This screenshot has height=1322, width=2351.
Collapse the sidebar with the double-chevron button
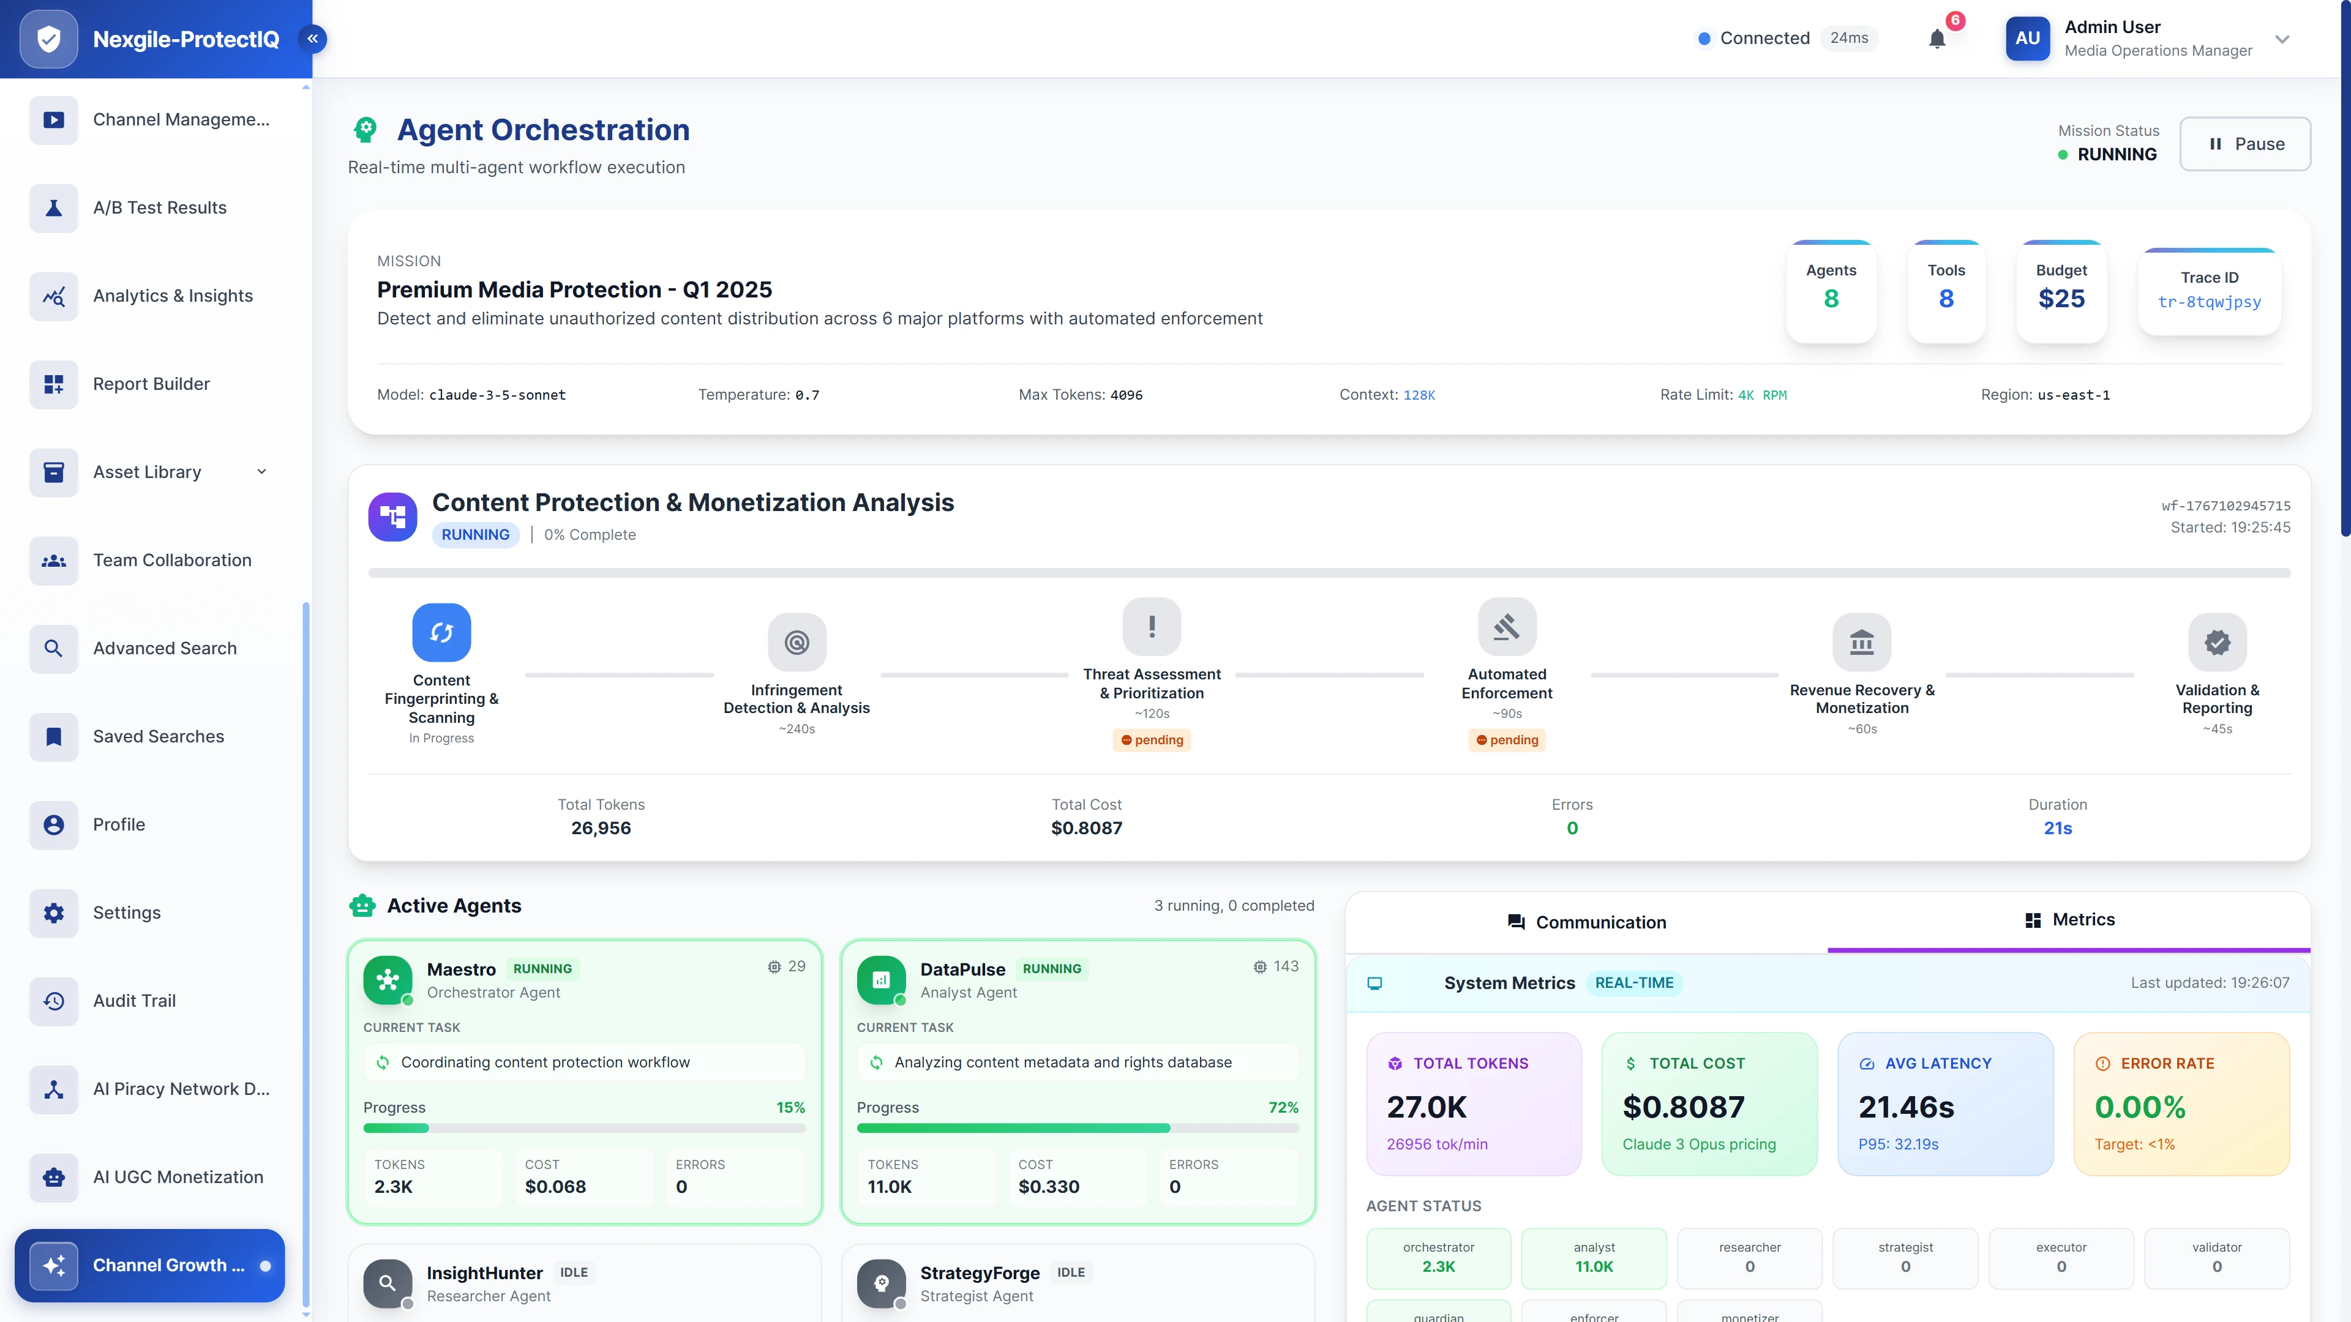tap(313, 39)
